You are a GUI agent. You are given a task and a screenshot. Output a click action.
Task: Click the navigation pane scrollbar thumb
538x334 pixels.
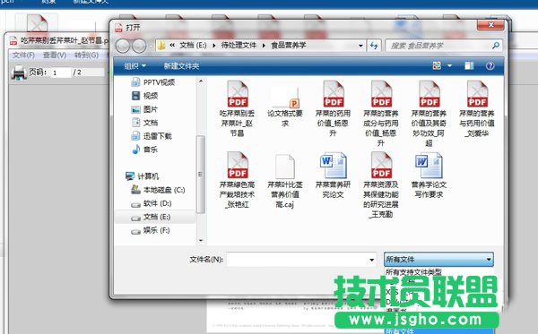201,175
